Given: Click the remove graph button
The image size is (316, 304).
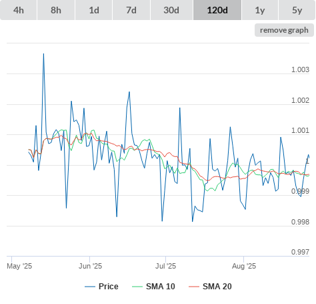Looking at the screenshot, I should pyautogui.click(x=284, y=30).
